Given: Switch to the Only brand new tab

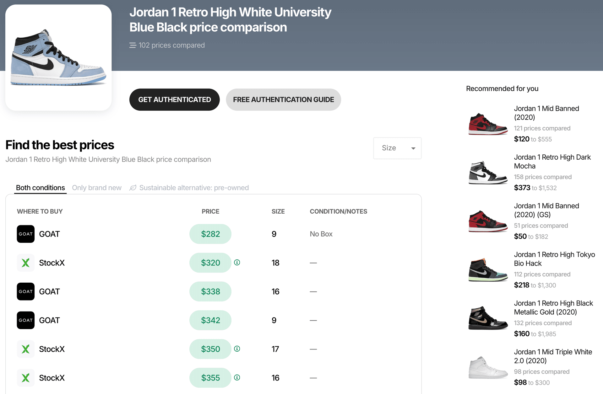Looking at the screenshot, I should point(97,188).
